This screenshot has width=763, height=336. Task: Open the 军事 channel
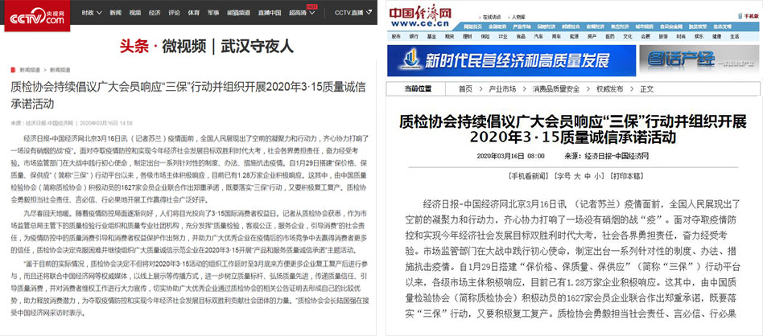pos(212,14)
